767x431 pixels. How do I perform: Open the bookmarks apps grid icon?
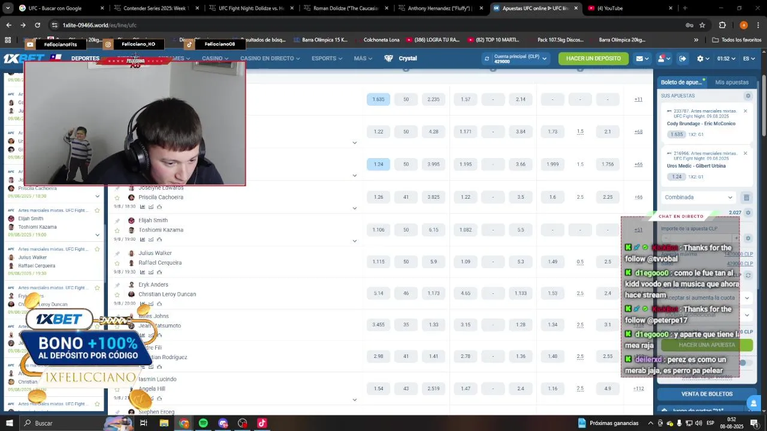(8, 40)
